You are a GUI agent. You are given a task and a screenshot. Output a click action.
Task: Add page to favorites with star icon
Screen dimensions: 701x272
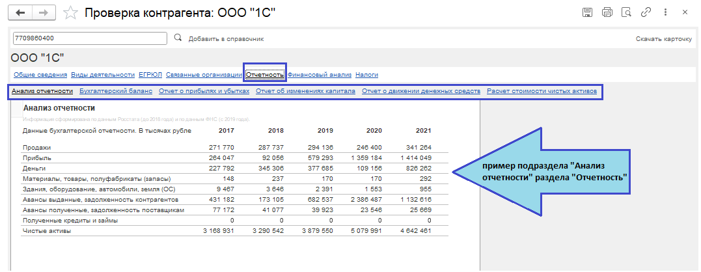(70, 12)
